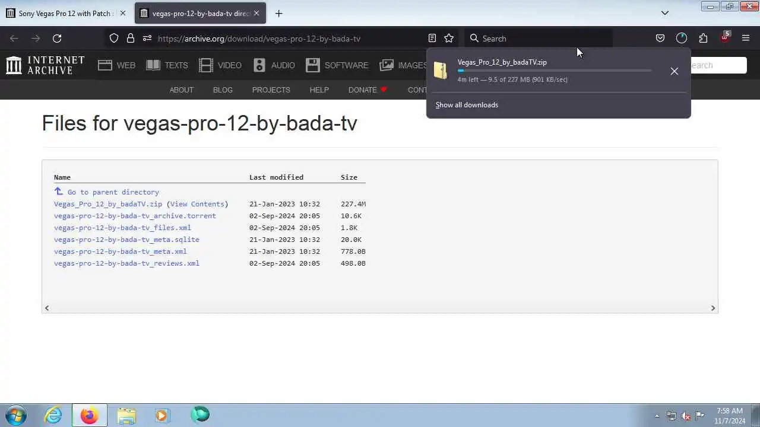The height and width of the screenshot is (427, 760).
Task: Close the Sony Vegas Pro 12 tab
Action: tap(123, 13)
